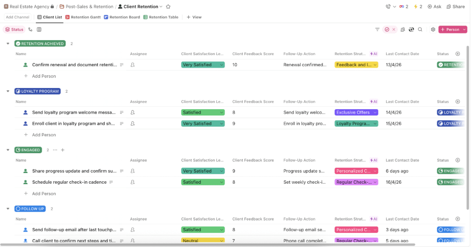Change Neutral satisfaction for Call client
Image resolution: width=471 pixels, height=247 pixels.
[203, 240]
